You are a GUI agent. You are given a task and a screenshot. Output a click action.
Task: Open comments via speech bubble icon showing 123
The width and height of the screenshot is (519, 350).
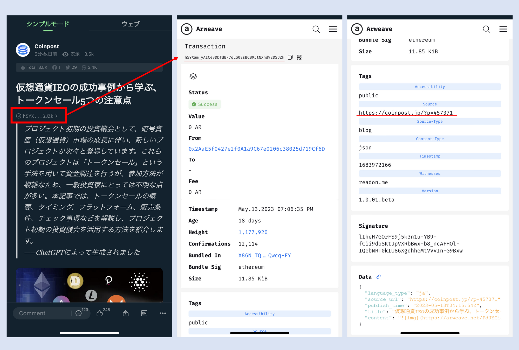click(78, 313)
